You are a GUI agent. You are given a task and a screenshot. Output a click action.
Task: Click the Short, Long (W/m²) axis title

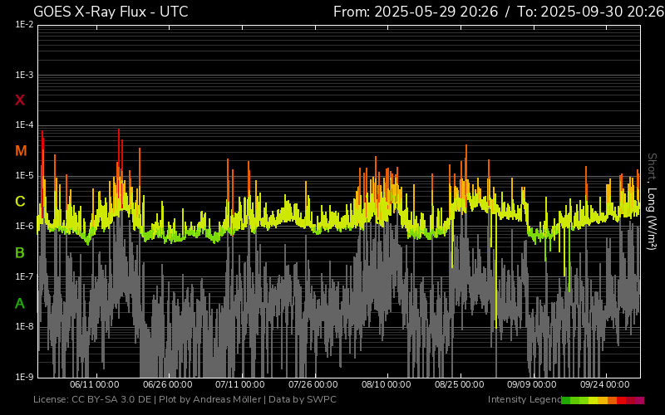(652, 202)
